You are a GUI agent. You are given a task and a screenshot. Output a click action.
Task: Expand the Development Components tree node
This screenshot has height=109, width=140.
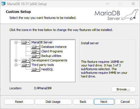coord(16,60)
